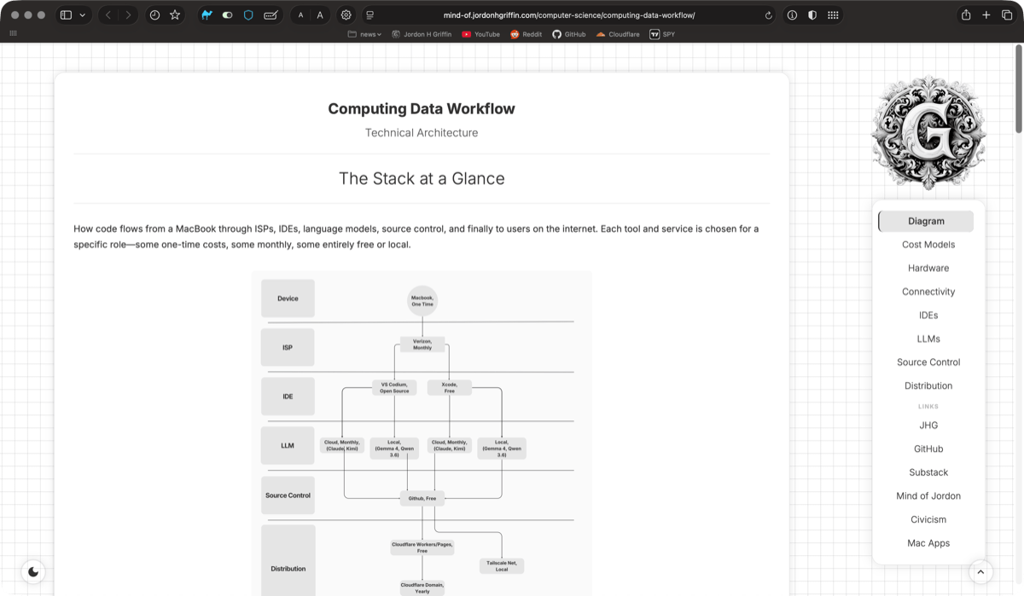Viewport: 1024px width, 596px height.
Task: Jump to the LLMs section
Action: tap(928, 339)
